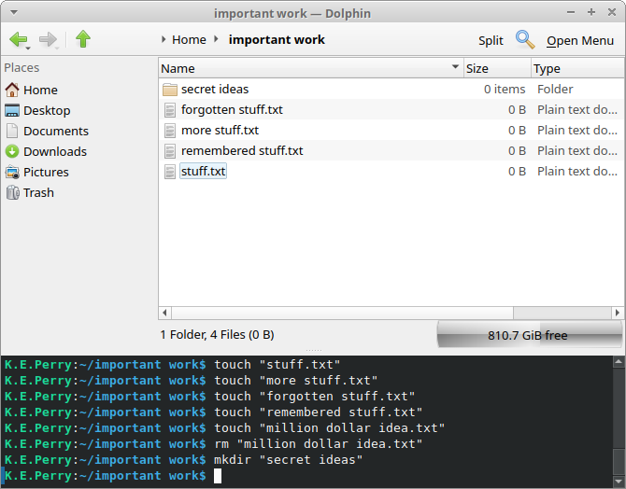
Task: Go back with the green left arrow
Action: pos(18,39)
